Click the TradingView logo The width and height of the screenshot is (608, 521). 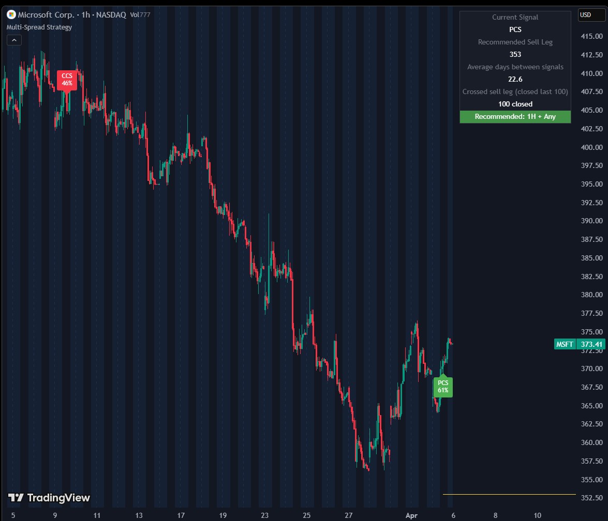tap(49, 497)
